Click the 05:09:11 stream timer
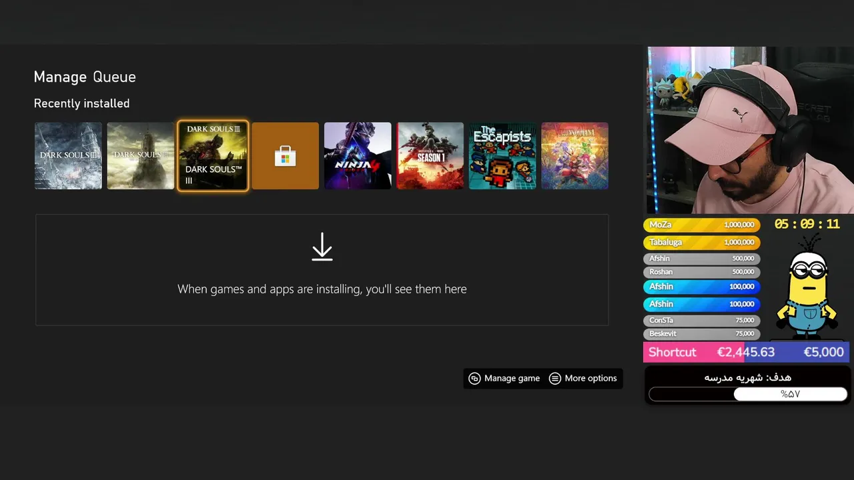854x480 pixels. [807, 225]
